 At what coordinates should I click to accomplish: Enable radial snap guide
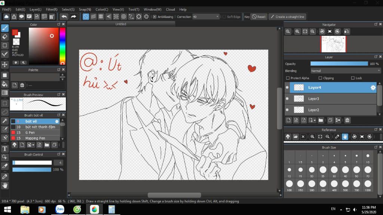click(116, 16)
